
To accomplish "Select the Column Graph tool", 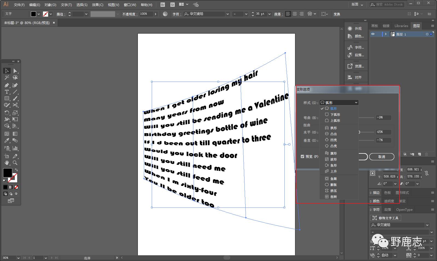I will 15,148.
